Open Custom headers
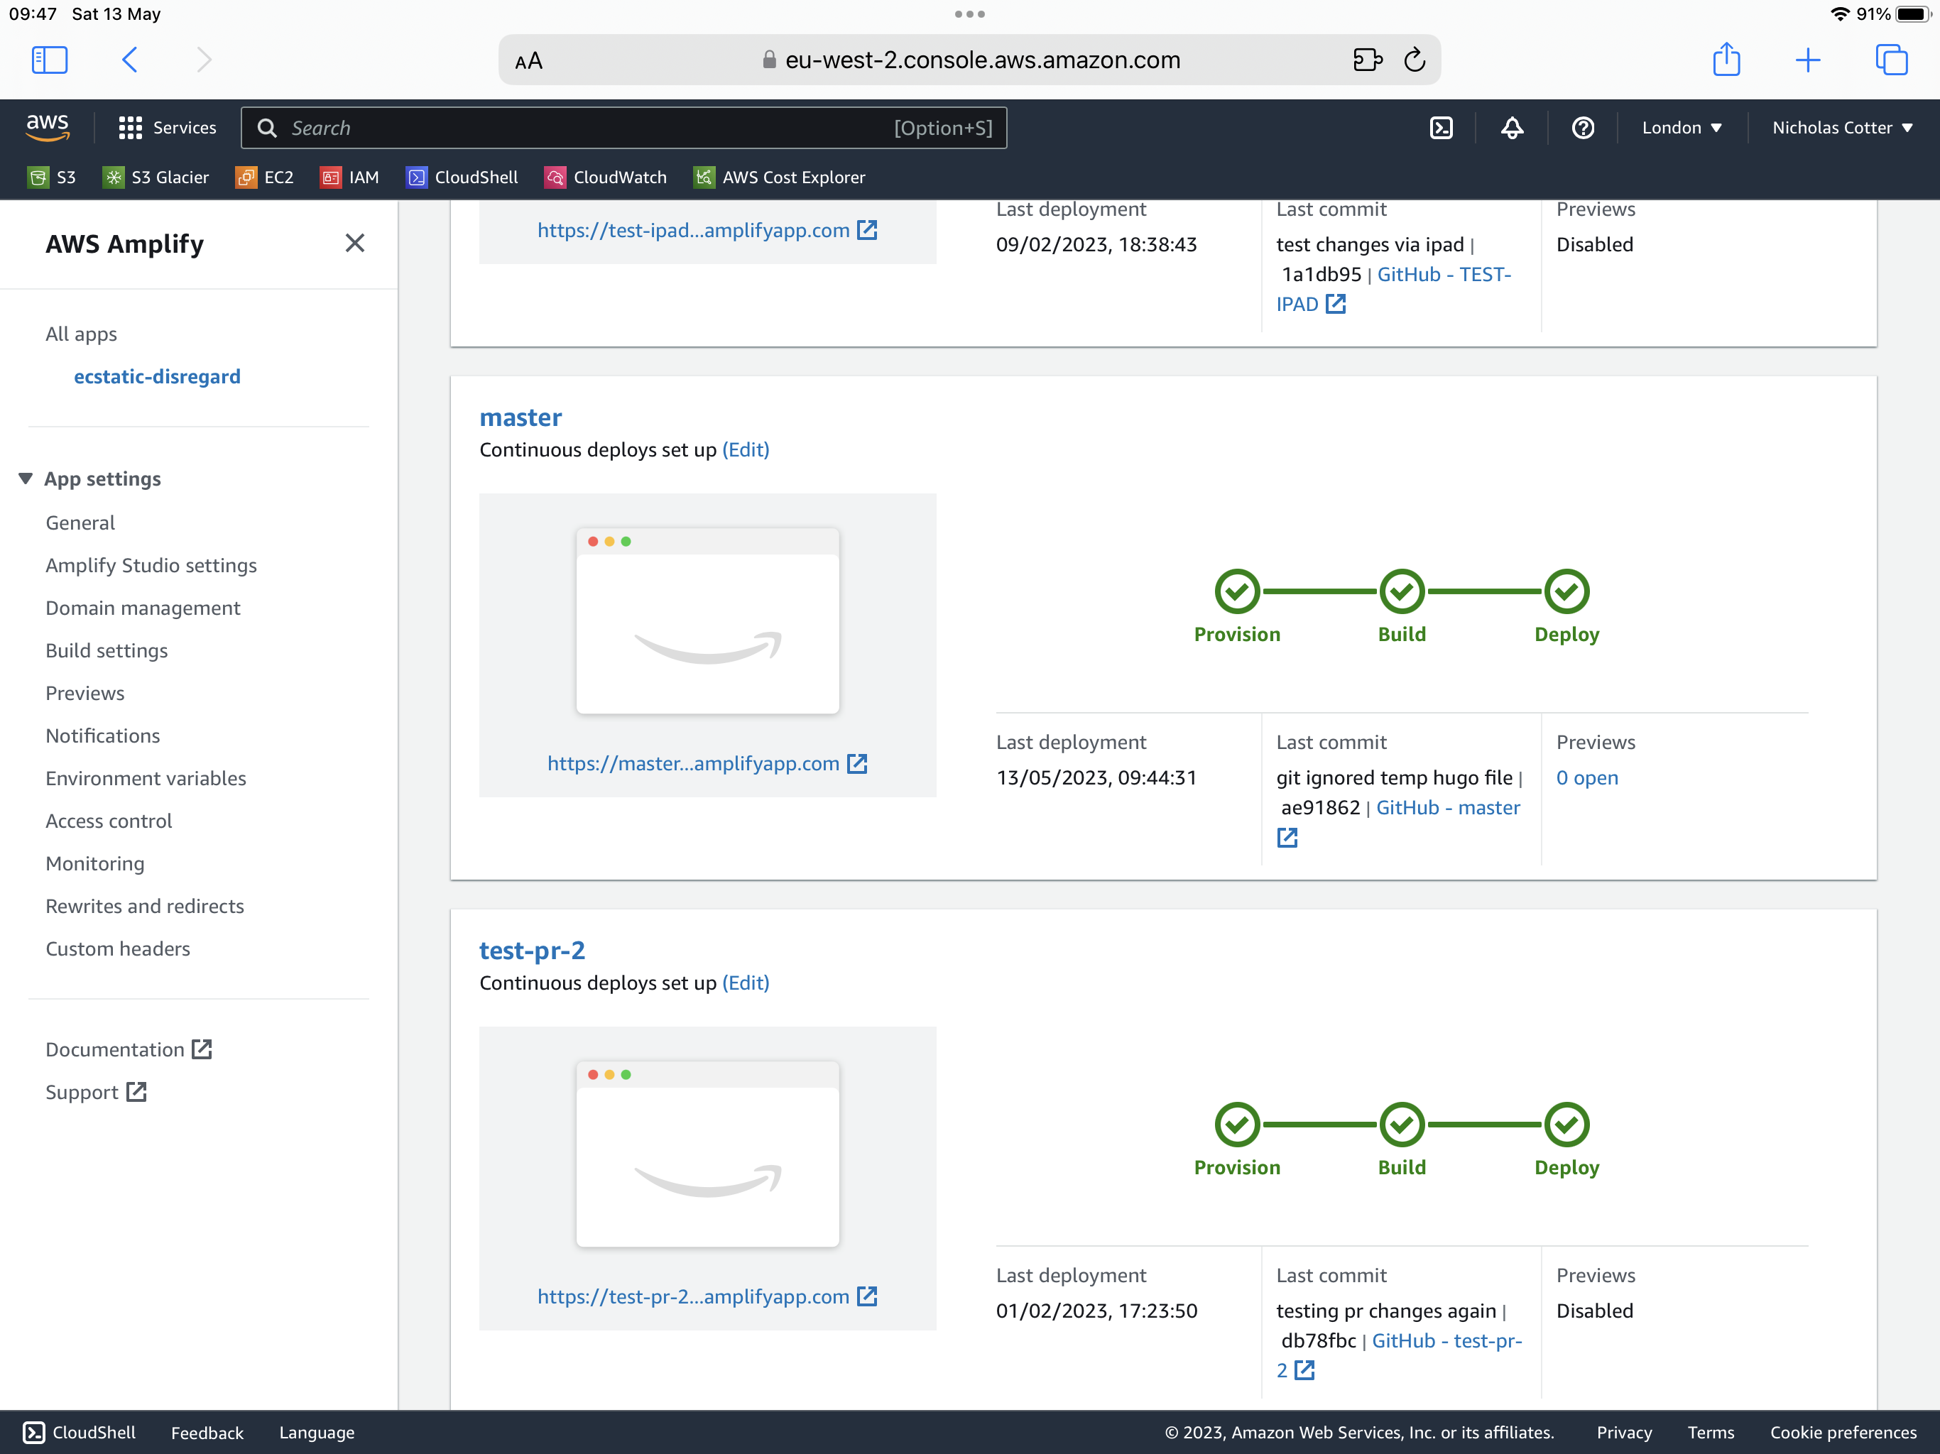Viewport: 1940px width, 1454px height. pyautogui.click(x=118, y=949)
